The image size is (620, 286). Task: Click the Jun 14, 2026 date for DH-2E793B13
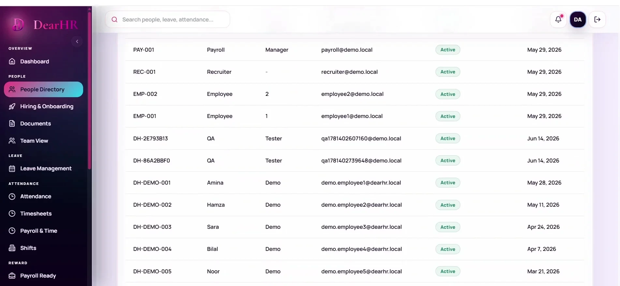(543, 138)
